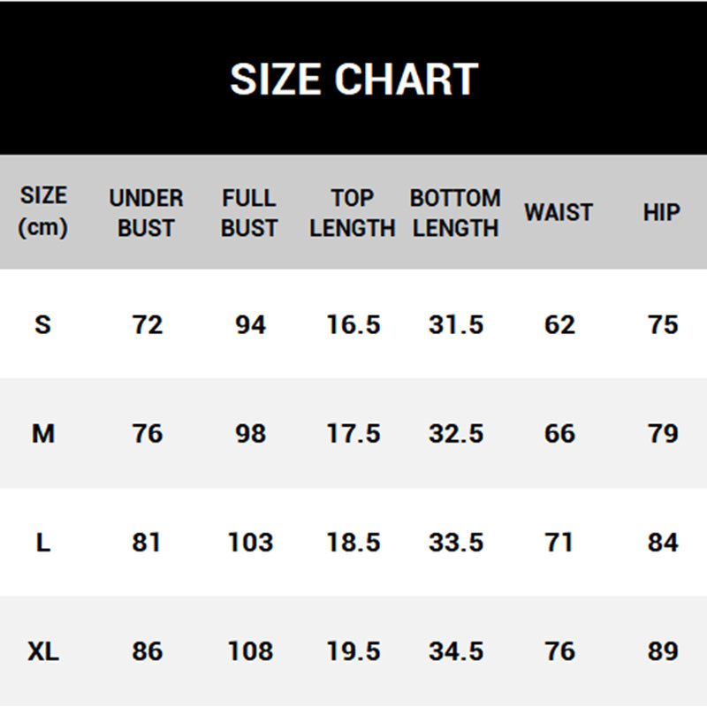Click hip value 79
Screen dimensions: 707x707
pyautogui.click(x=663, y=434)
